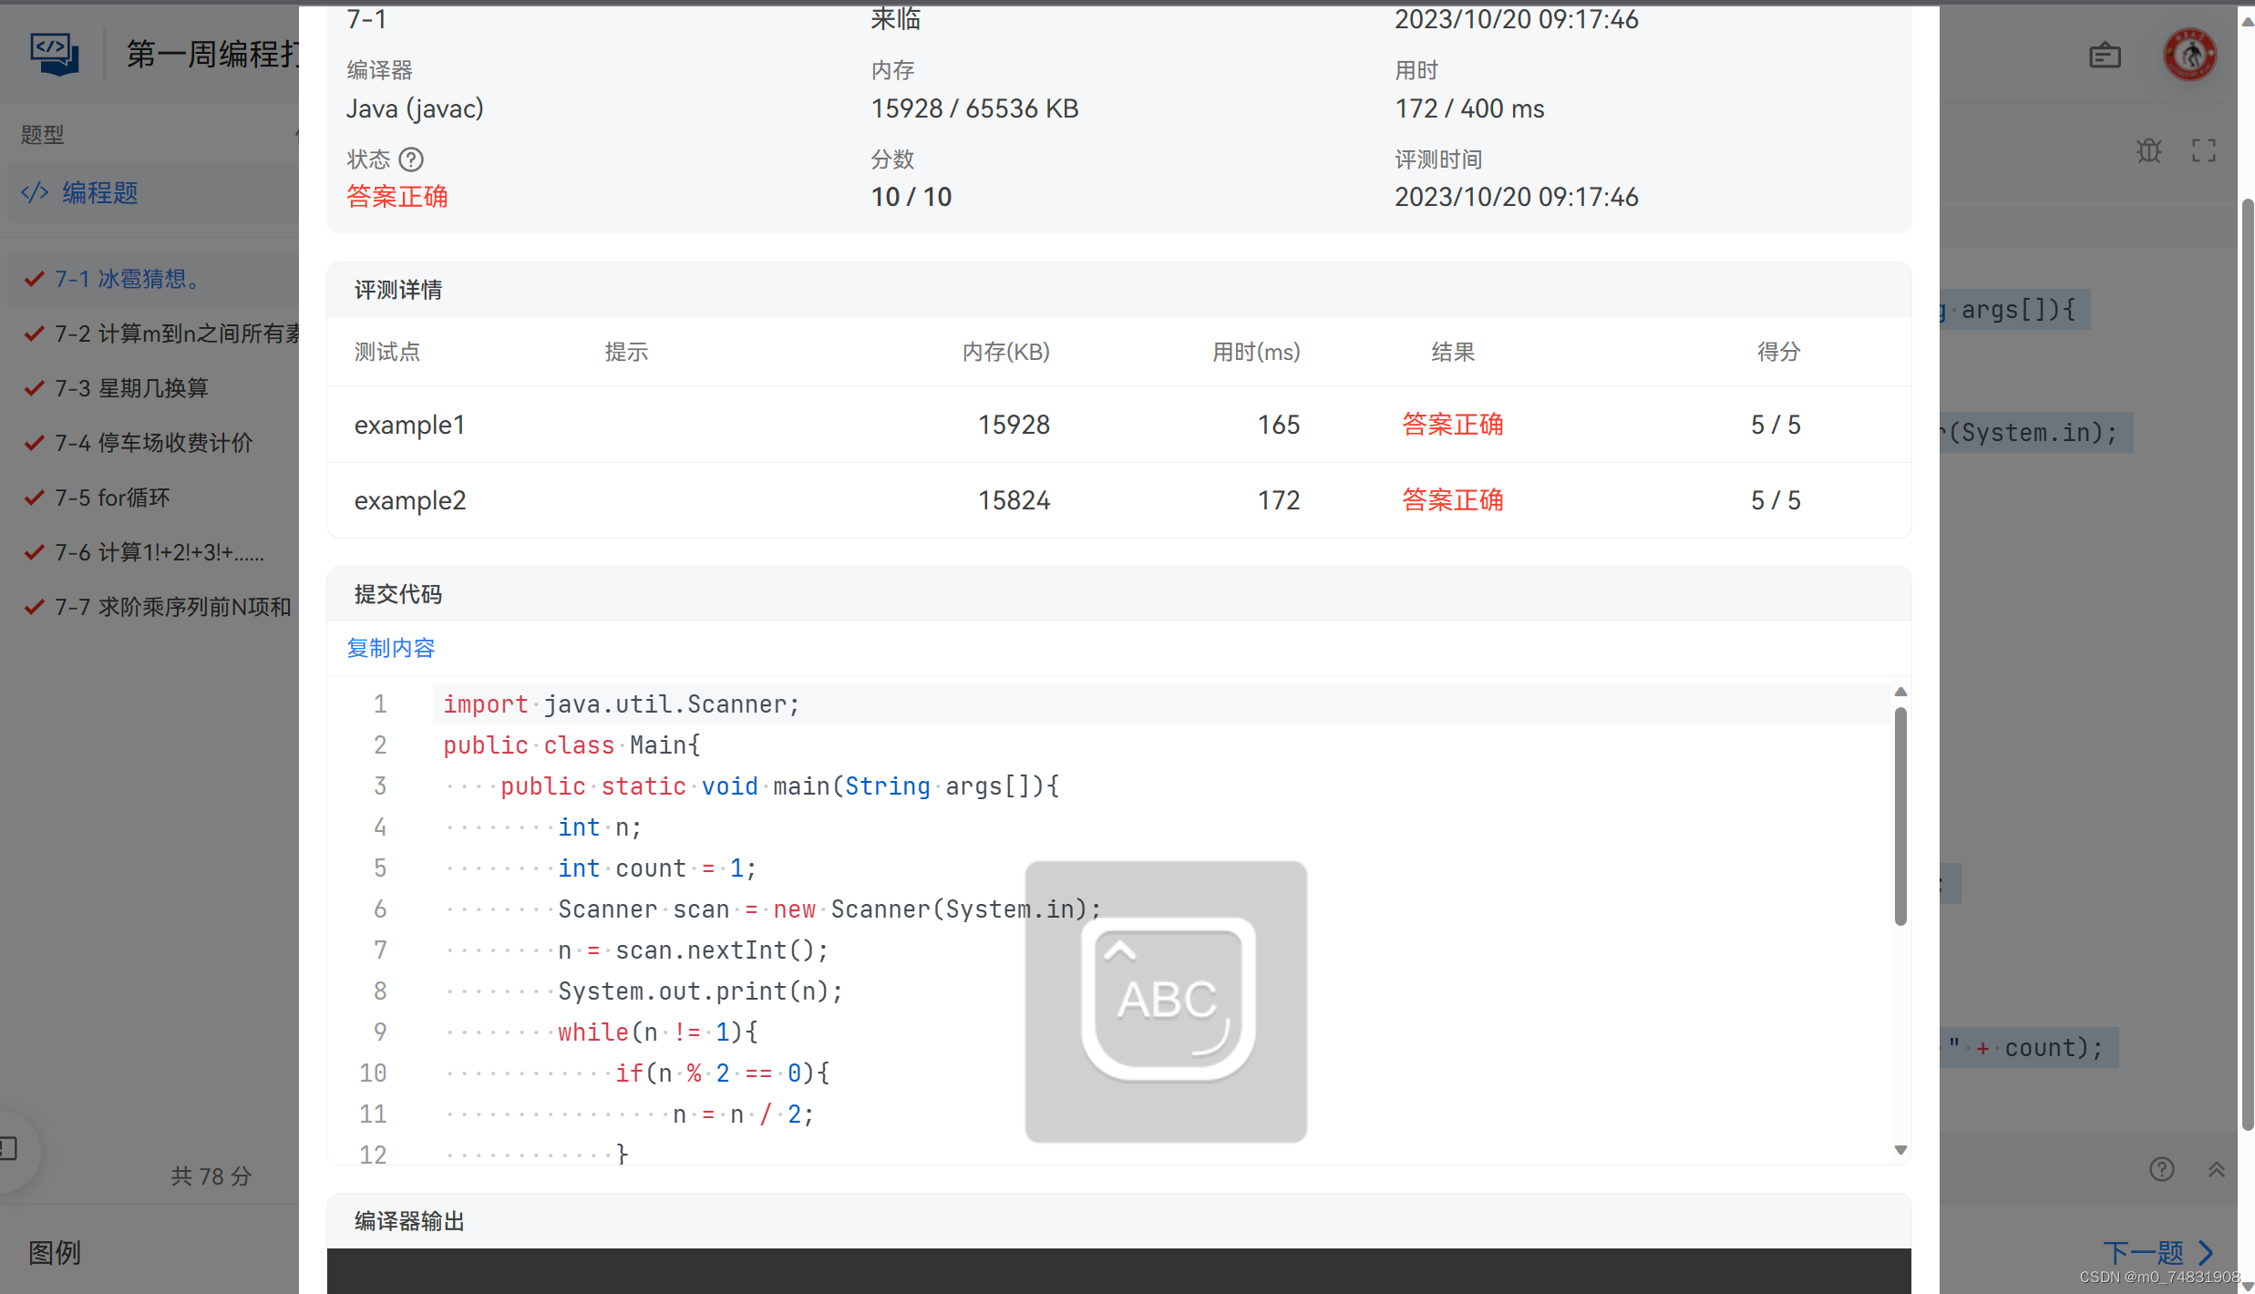Open problem 7-5 for循环

(x=112, y=498)
